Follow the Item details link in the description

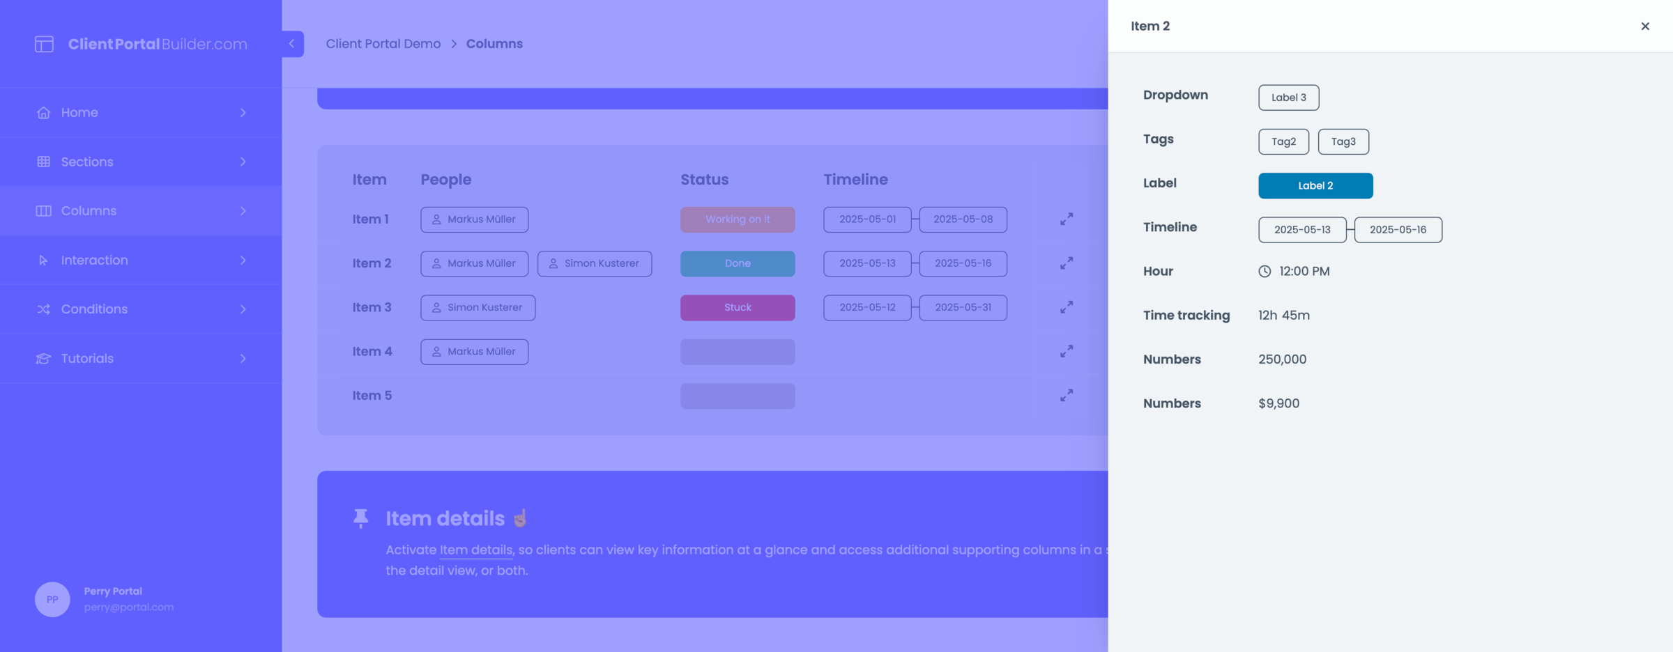475,550
